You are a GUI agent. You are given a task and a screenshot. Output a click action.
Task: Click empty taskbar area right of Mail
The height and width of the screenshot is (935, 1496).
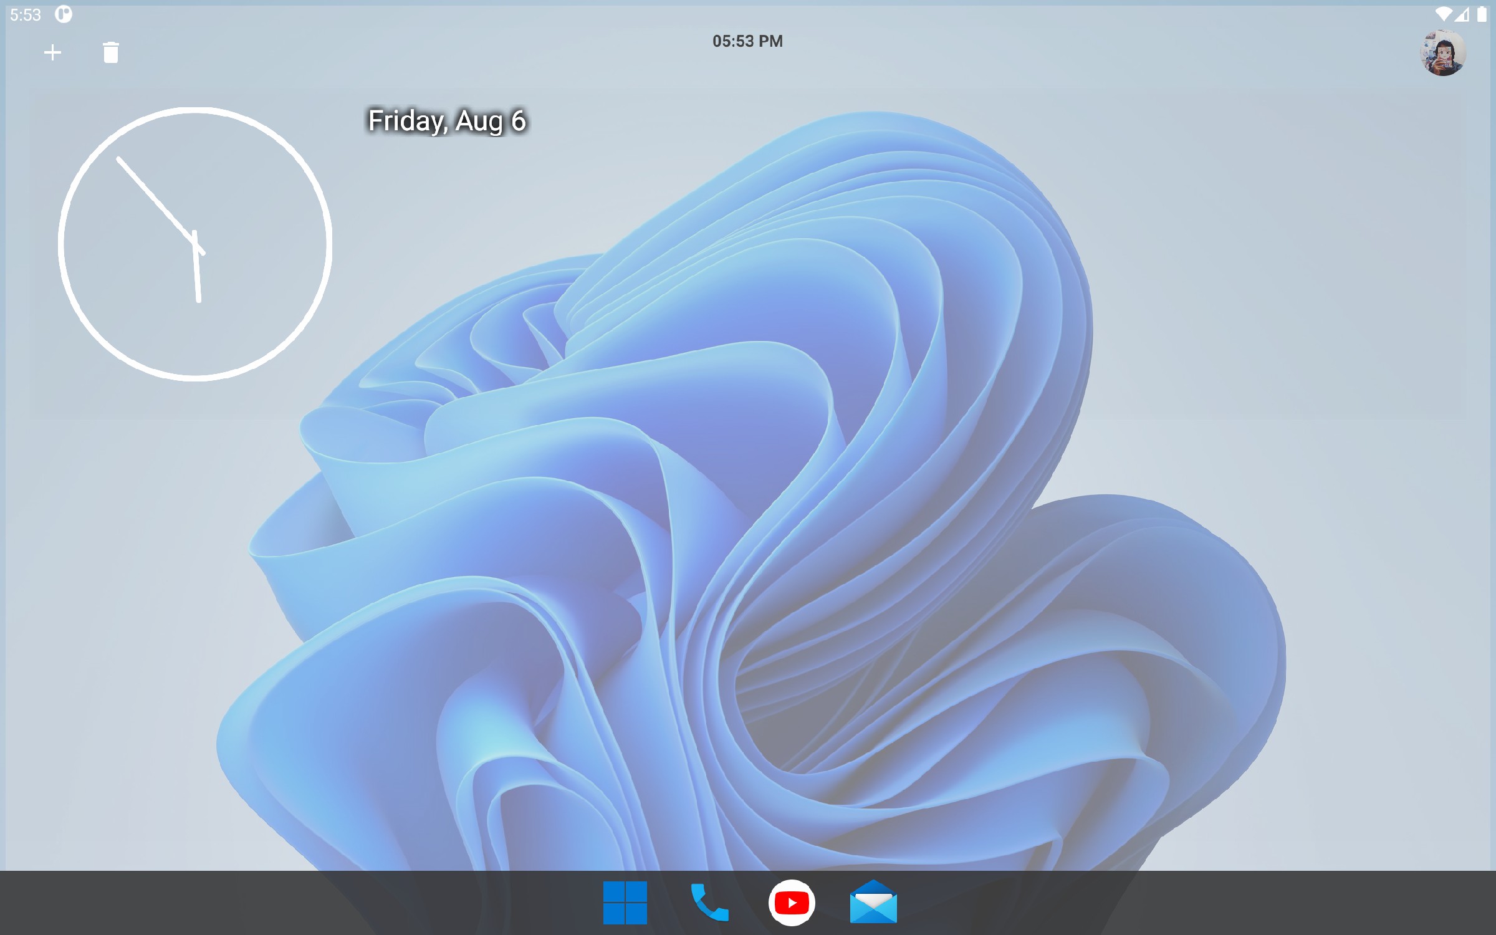[1184, 903]
